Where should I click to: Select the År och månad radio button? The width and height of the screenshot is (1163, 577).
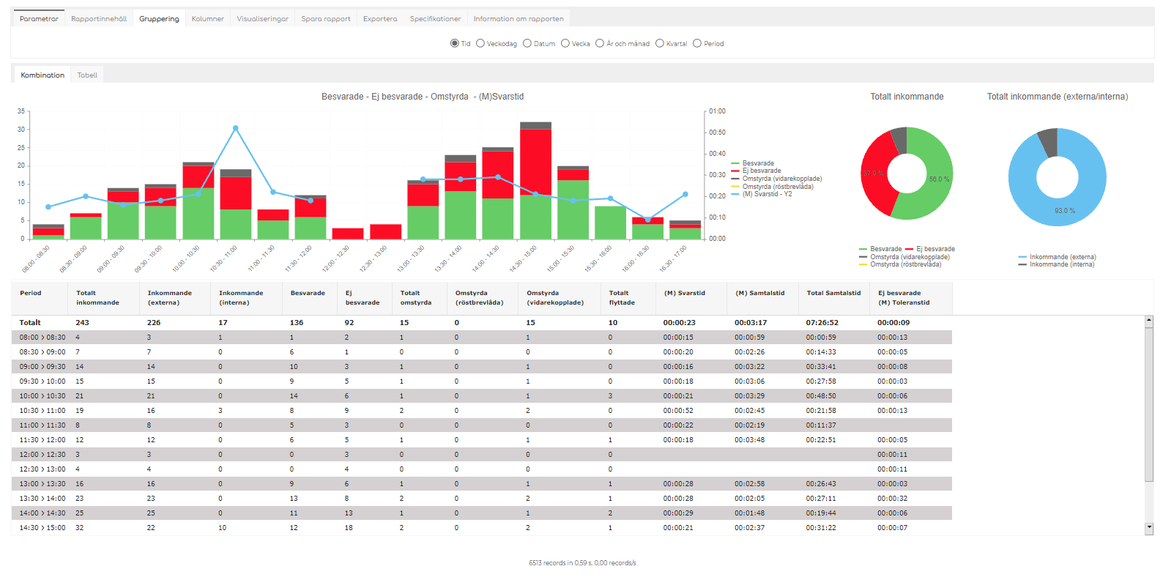(600, 43)
